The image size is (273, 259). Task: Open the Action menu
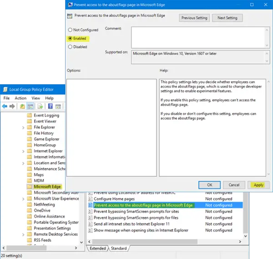coord(20,98)
